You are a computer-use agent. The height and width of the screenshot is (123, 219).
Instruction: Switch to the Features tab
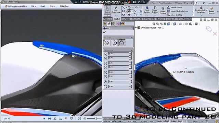coord(107,19)
